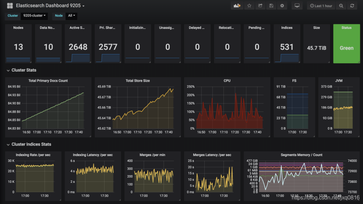This screenshot has height=204, width=363.
Task: Refresh the dashboard
Action: [x=352, y=6]
